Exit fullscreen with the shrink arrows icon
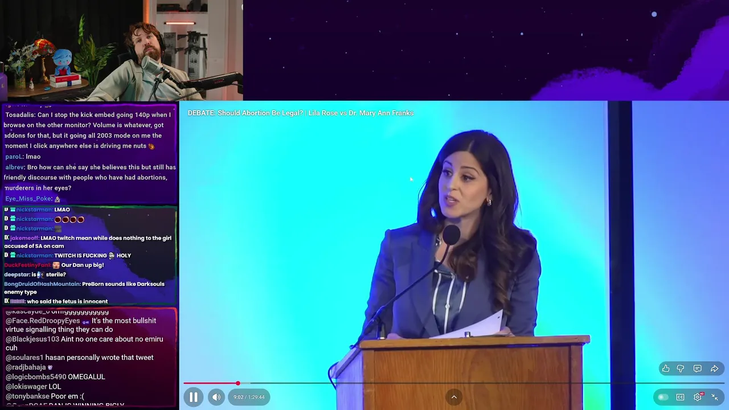 click(715, 397)
